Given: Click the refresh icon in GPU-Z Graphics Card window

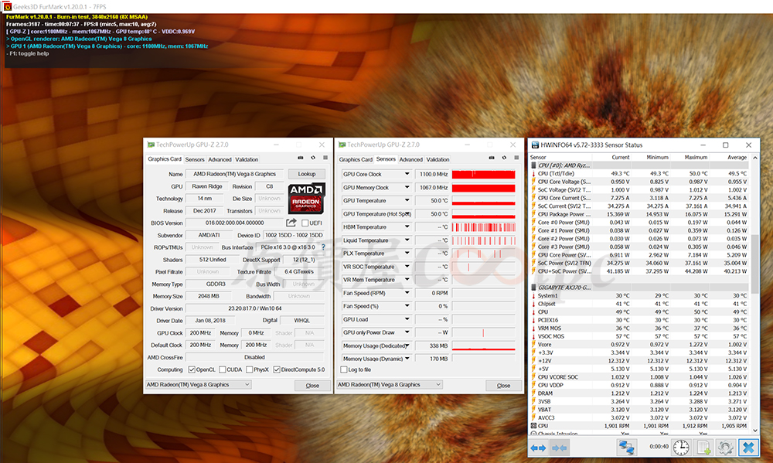Looking at the screenshot, I should click(312, 158).
